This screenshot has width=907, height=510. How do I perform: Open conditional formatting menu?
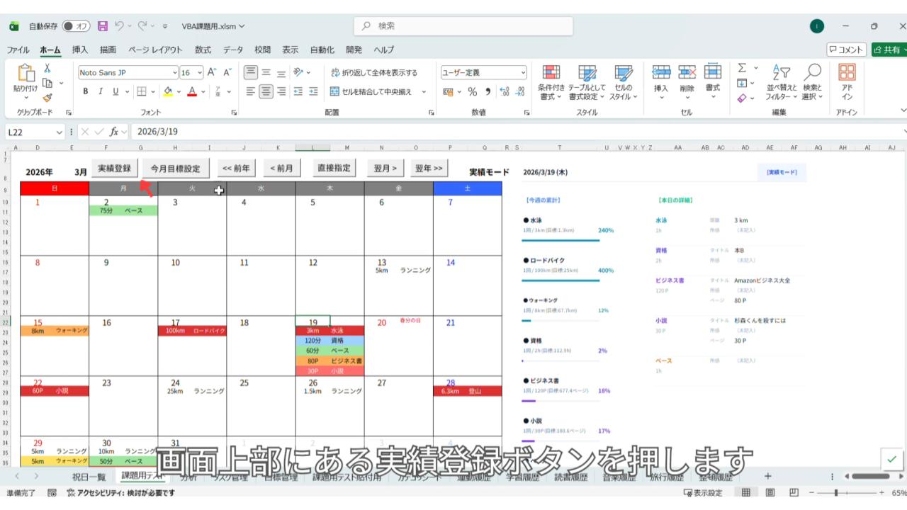[x=551, y=83]
